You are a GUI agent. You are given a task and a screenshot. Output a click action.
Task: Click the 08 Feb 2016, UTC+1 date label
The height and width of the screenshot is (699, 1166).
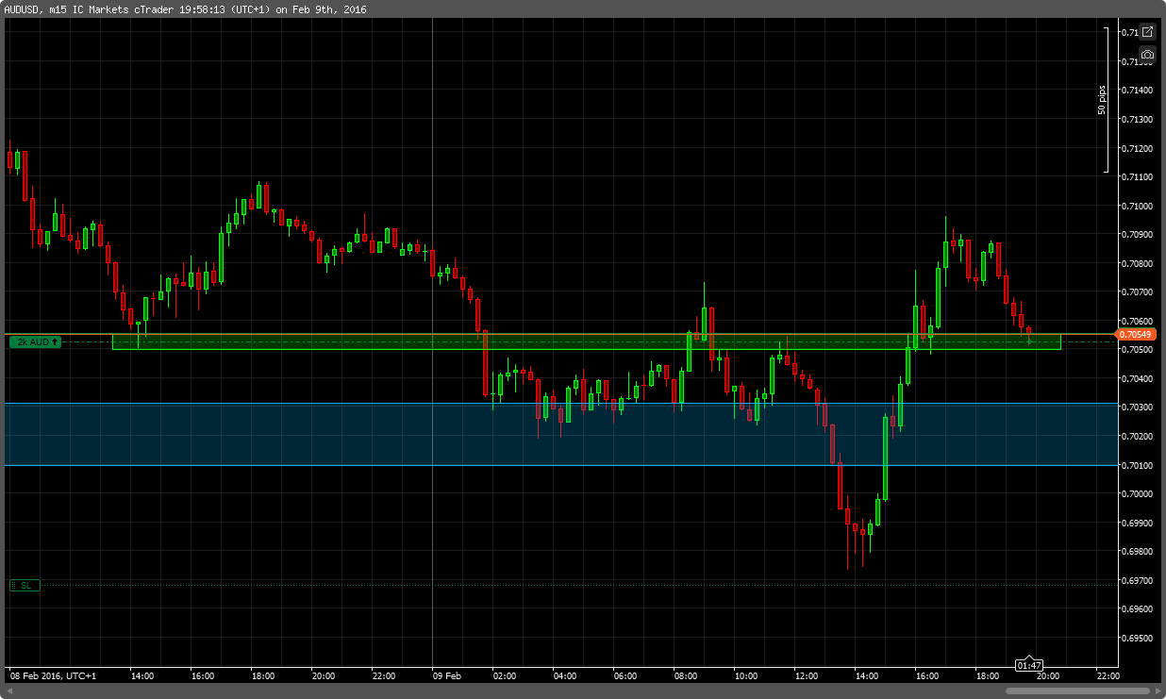[x=53, y=676]
